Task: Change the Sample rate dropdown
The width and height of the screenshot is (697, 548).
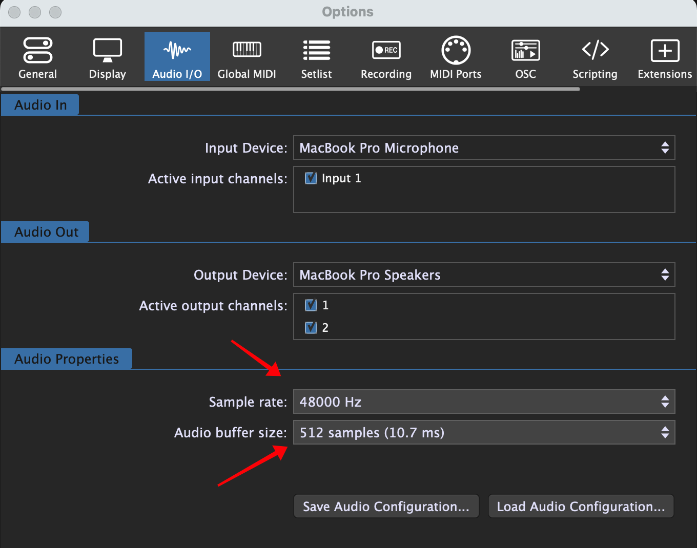Action: [x=484, y=402]
